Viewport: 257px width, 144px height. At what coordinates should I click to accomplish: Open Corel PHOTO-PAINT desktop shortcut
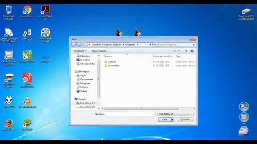coord(27,81)
